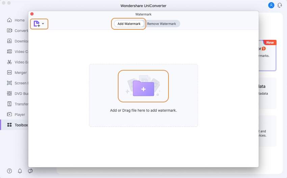Open the user account profile icon
The width and height of the screenshot is (287, 178).
(x=271, y=5)
